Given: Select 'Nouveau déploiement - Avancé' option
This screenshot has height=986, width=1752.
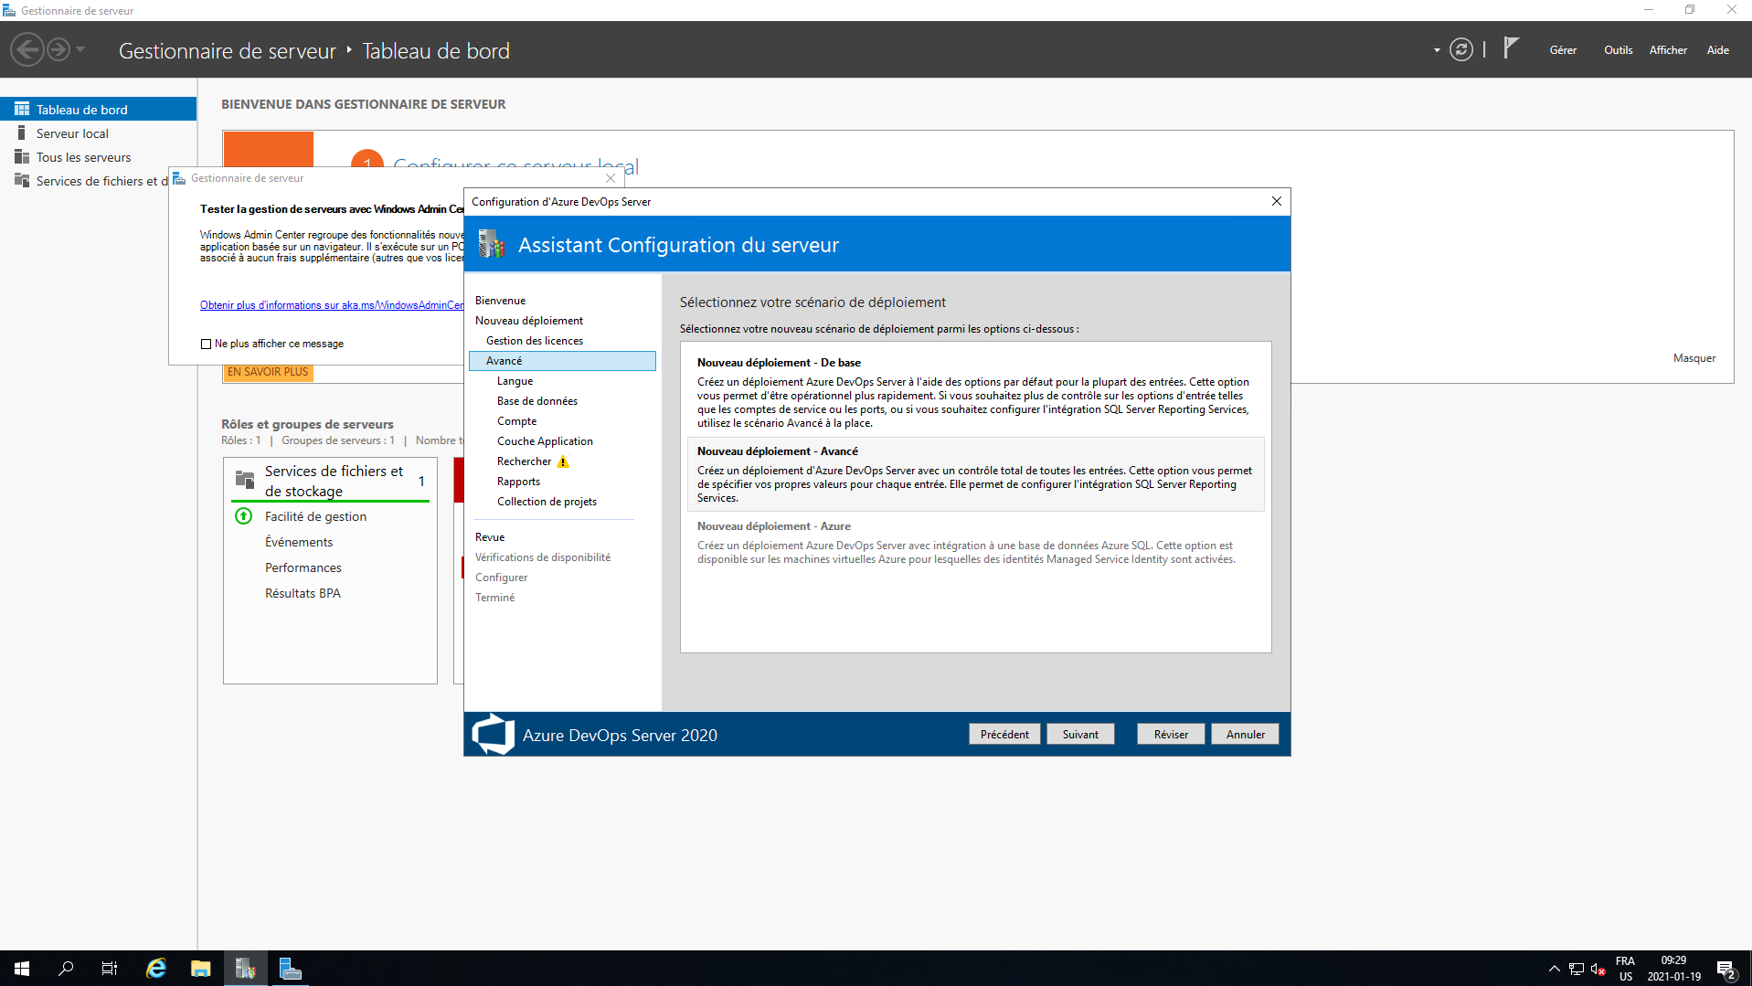Looking at the screenshot, I should (x=974, y=473).
